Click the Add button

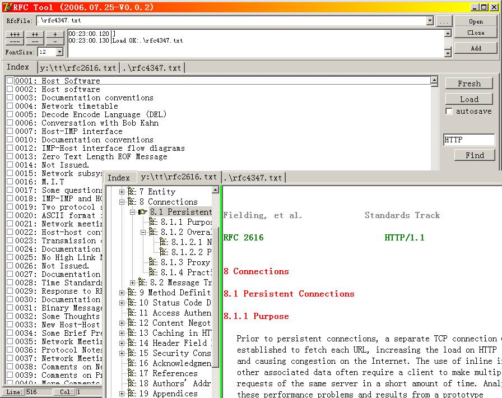coord(476,48)
